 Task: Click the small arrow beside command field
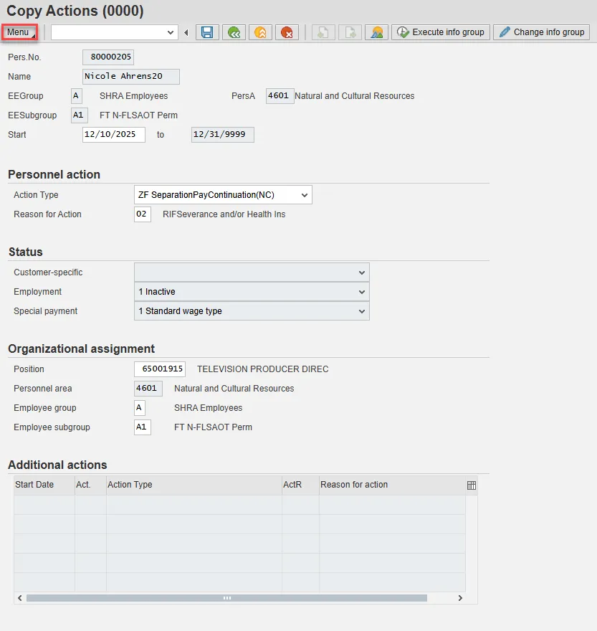tap(186, 32)
